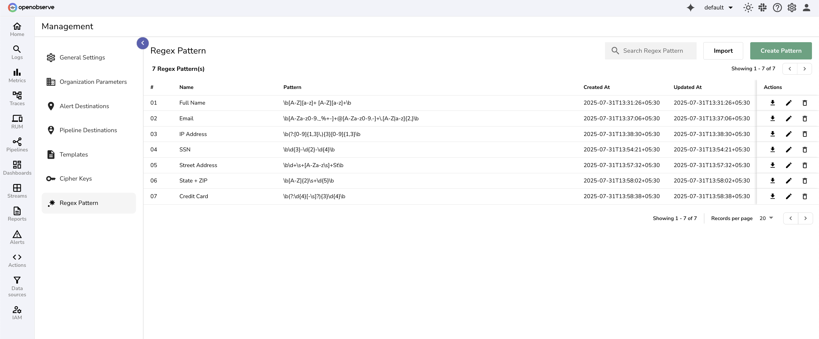Select Templates menu item

(x=89, y=155)
